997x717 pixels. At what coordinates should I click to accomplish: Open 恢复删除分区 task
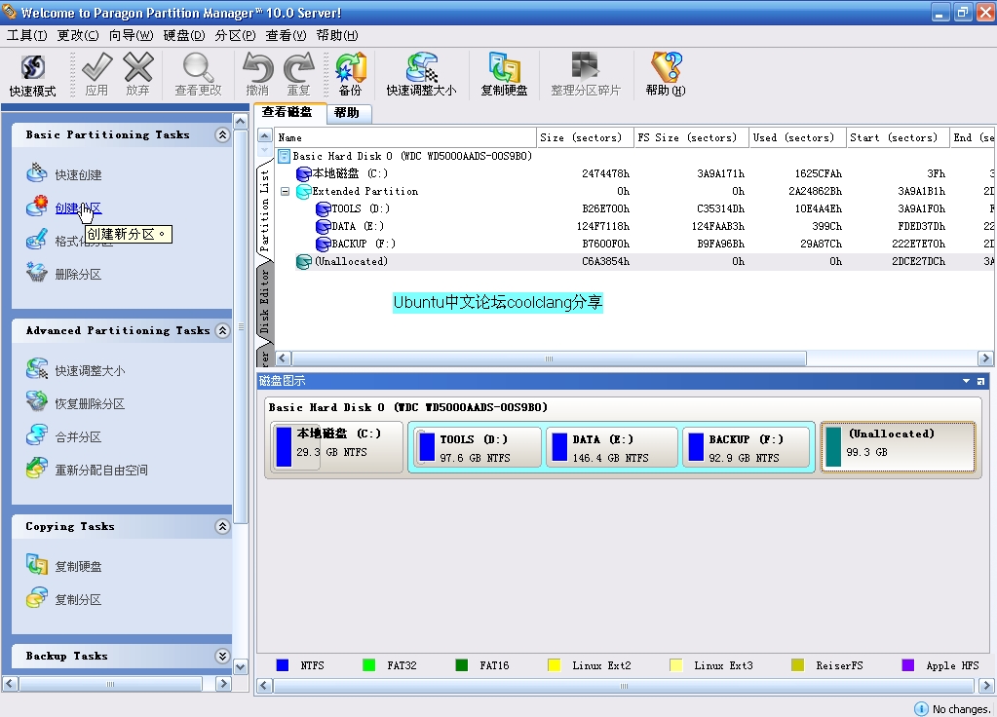click(x=90, y=403)
